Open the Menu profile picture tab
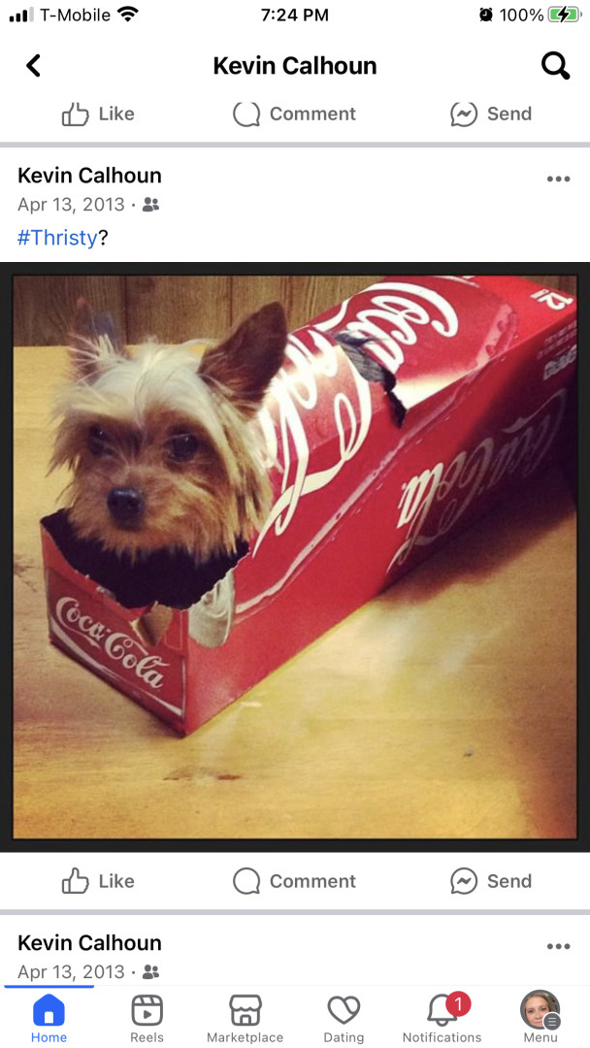The image size is (590, 1048). pyautogui.click(x=540, y=1019)
